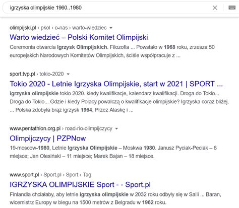Click the snippet mentioning Moskwa 1980
239x208 pixels.
(113, 152)
